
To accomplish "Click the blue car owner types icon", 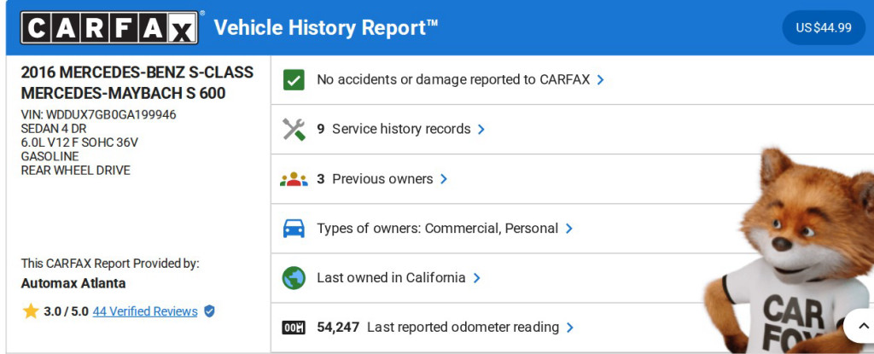I will click(294, 229).
